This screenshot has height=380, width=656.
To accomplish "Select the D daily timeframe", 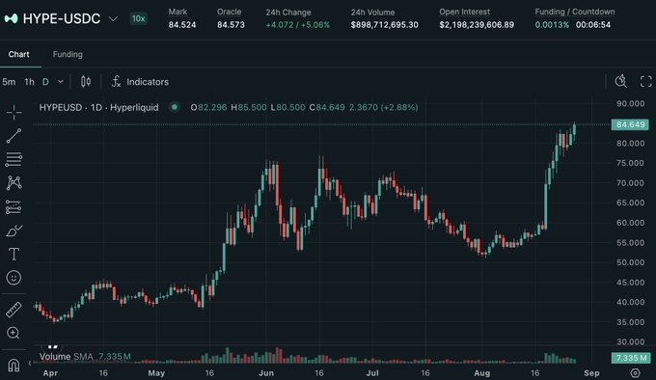I will (45, 82).
